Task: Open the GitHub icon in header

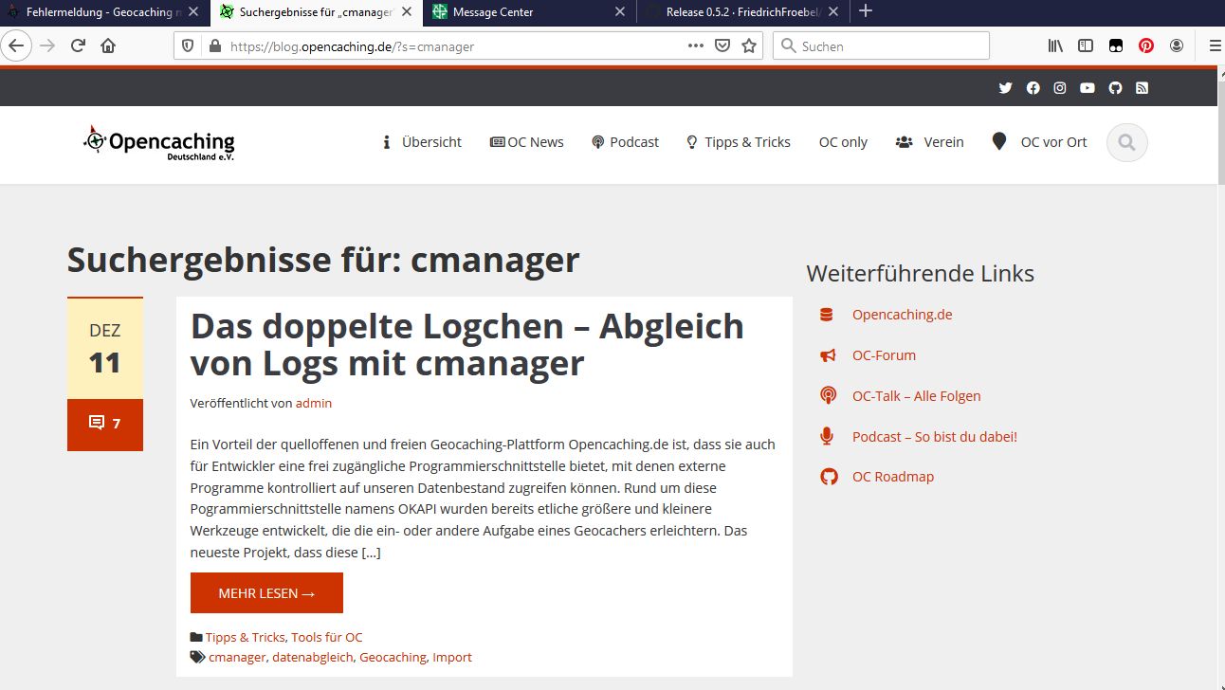Action: pos(1115,88)
